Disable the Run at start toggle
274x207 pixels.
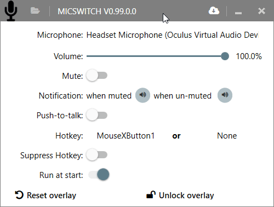coord(99,175)
